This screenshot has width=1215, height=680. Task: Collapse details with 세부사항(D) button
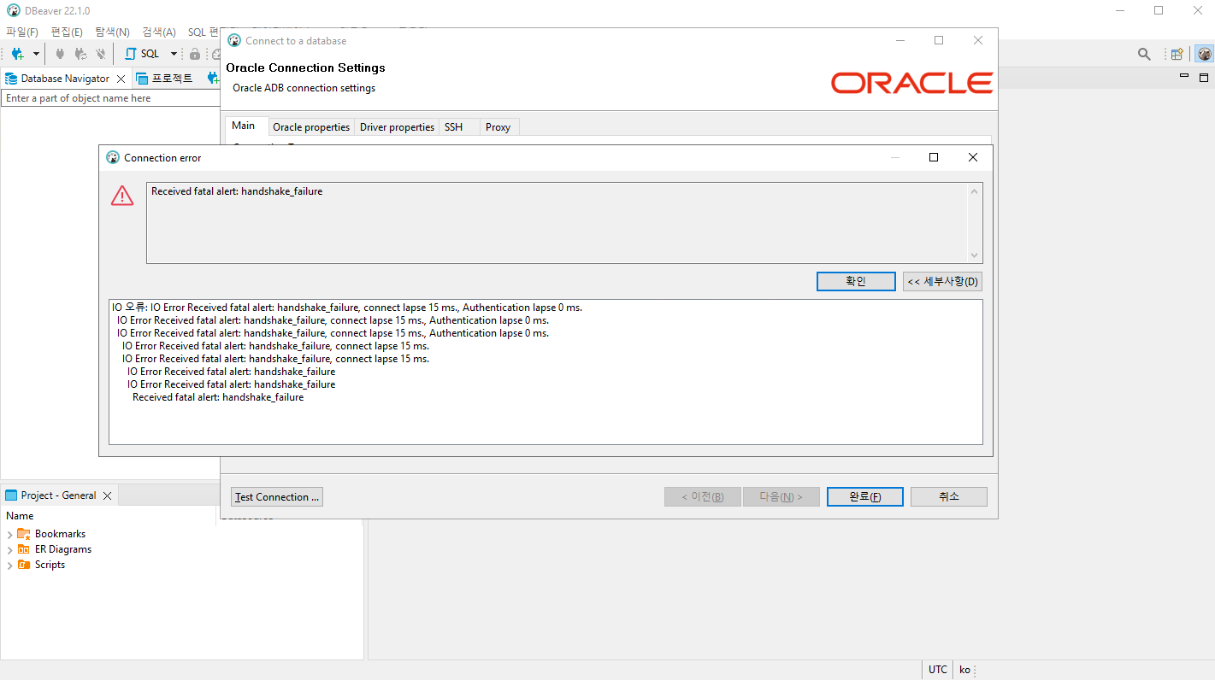(942, 281)
